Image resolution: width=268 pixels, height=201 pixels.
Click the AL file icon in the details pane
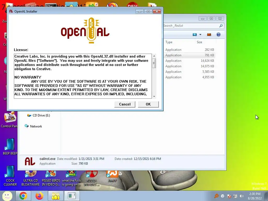click(30, 161)
